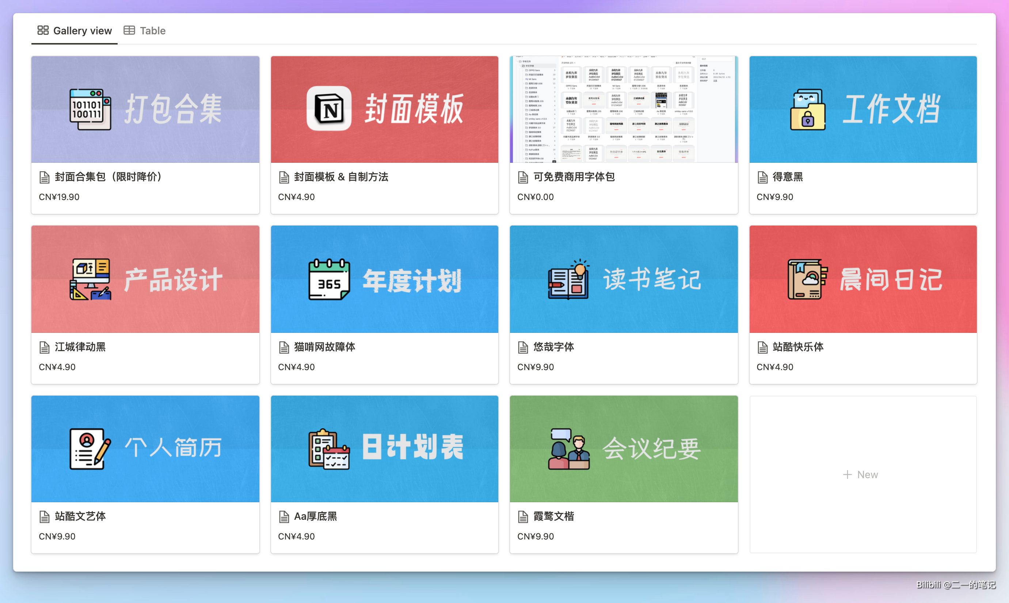Open the 封面模板 cover thumbnail
The width and height of the screenshot is (1009, 603).
384,109
